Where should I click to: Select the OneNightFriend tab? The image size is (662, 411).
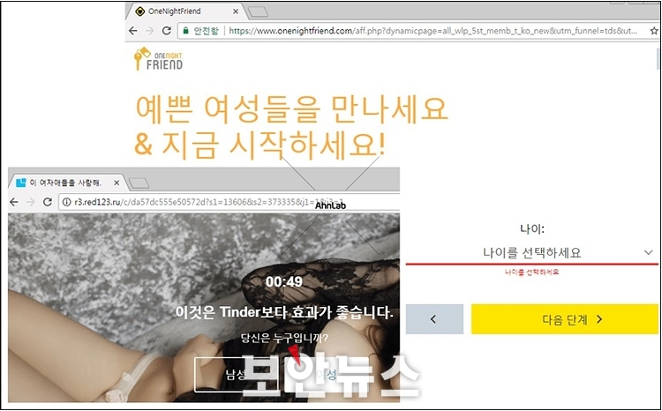[185, 11]
